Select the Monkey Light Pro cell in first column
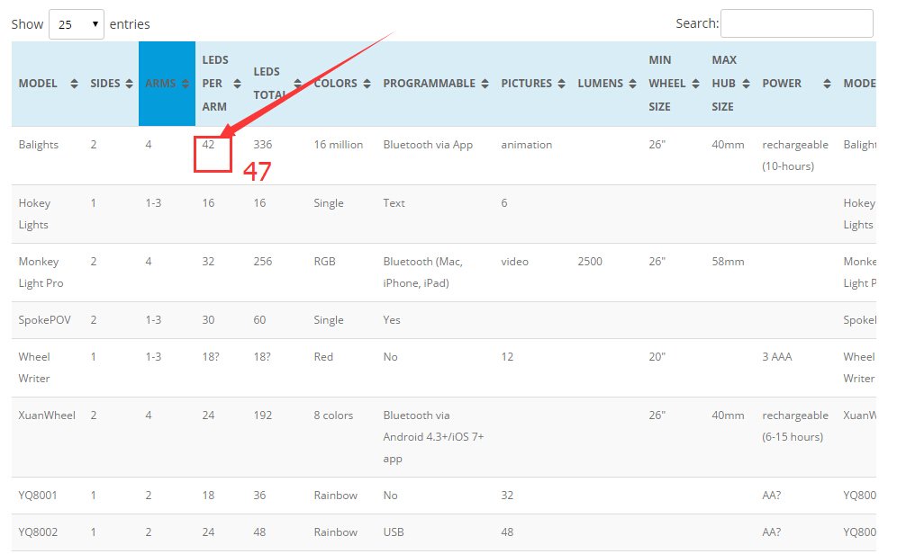Screen dimensions: 897x554 tap(41, 272)
